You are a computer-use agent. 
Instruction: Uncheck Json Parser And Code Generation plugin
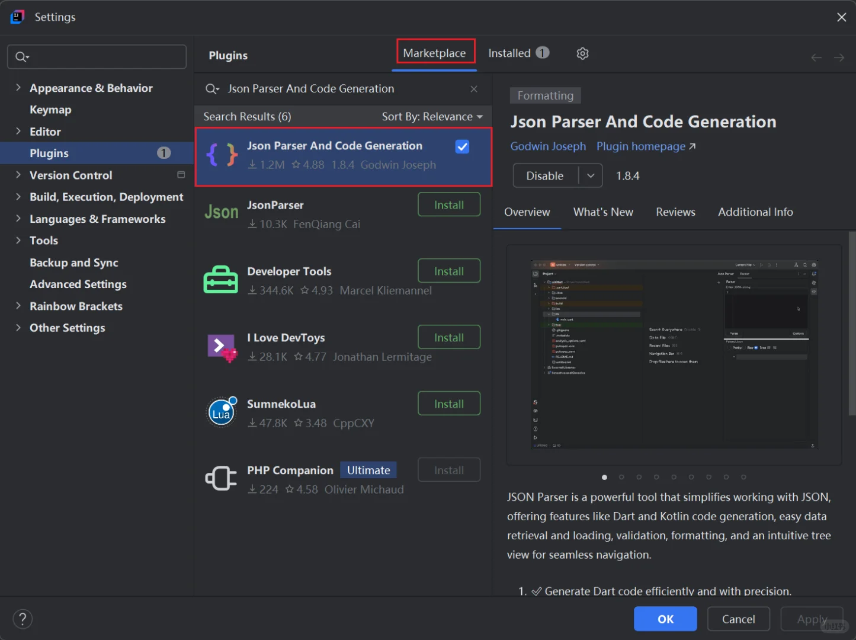462,146
